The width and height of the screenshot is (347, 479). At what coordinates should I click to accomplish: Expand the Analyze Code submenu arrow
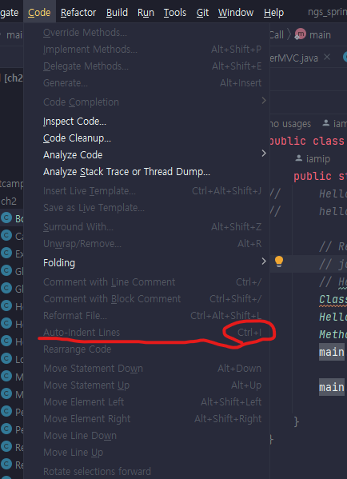click(x=264, y=153)
